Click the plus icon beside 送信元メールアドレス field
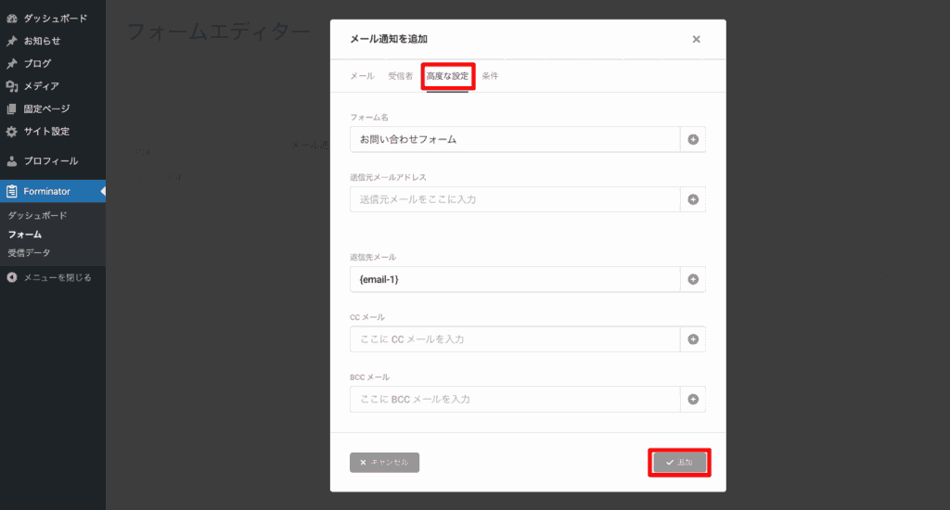Screen dimensions: 950x510 (693, 199)
